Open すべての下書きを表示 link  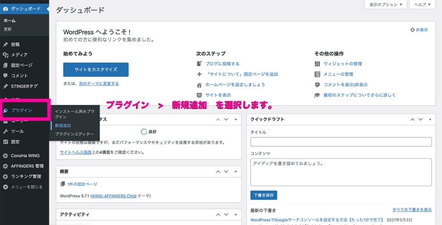click(412, 210)
